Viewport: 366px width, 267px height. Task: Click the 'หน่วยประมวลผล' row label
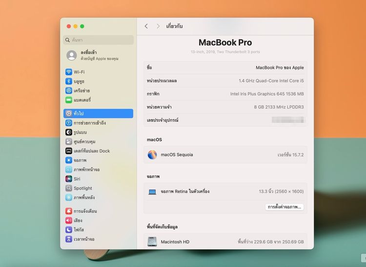pos(162,81)
